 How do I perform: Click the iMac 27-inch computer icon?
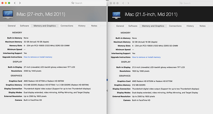(x=8, y=15)
